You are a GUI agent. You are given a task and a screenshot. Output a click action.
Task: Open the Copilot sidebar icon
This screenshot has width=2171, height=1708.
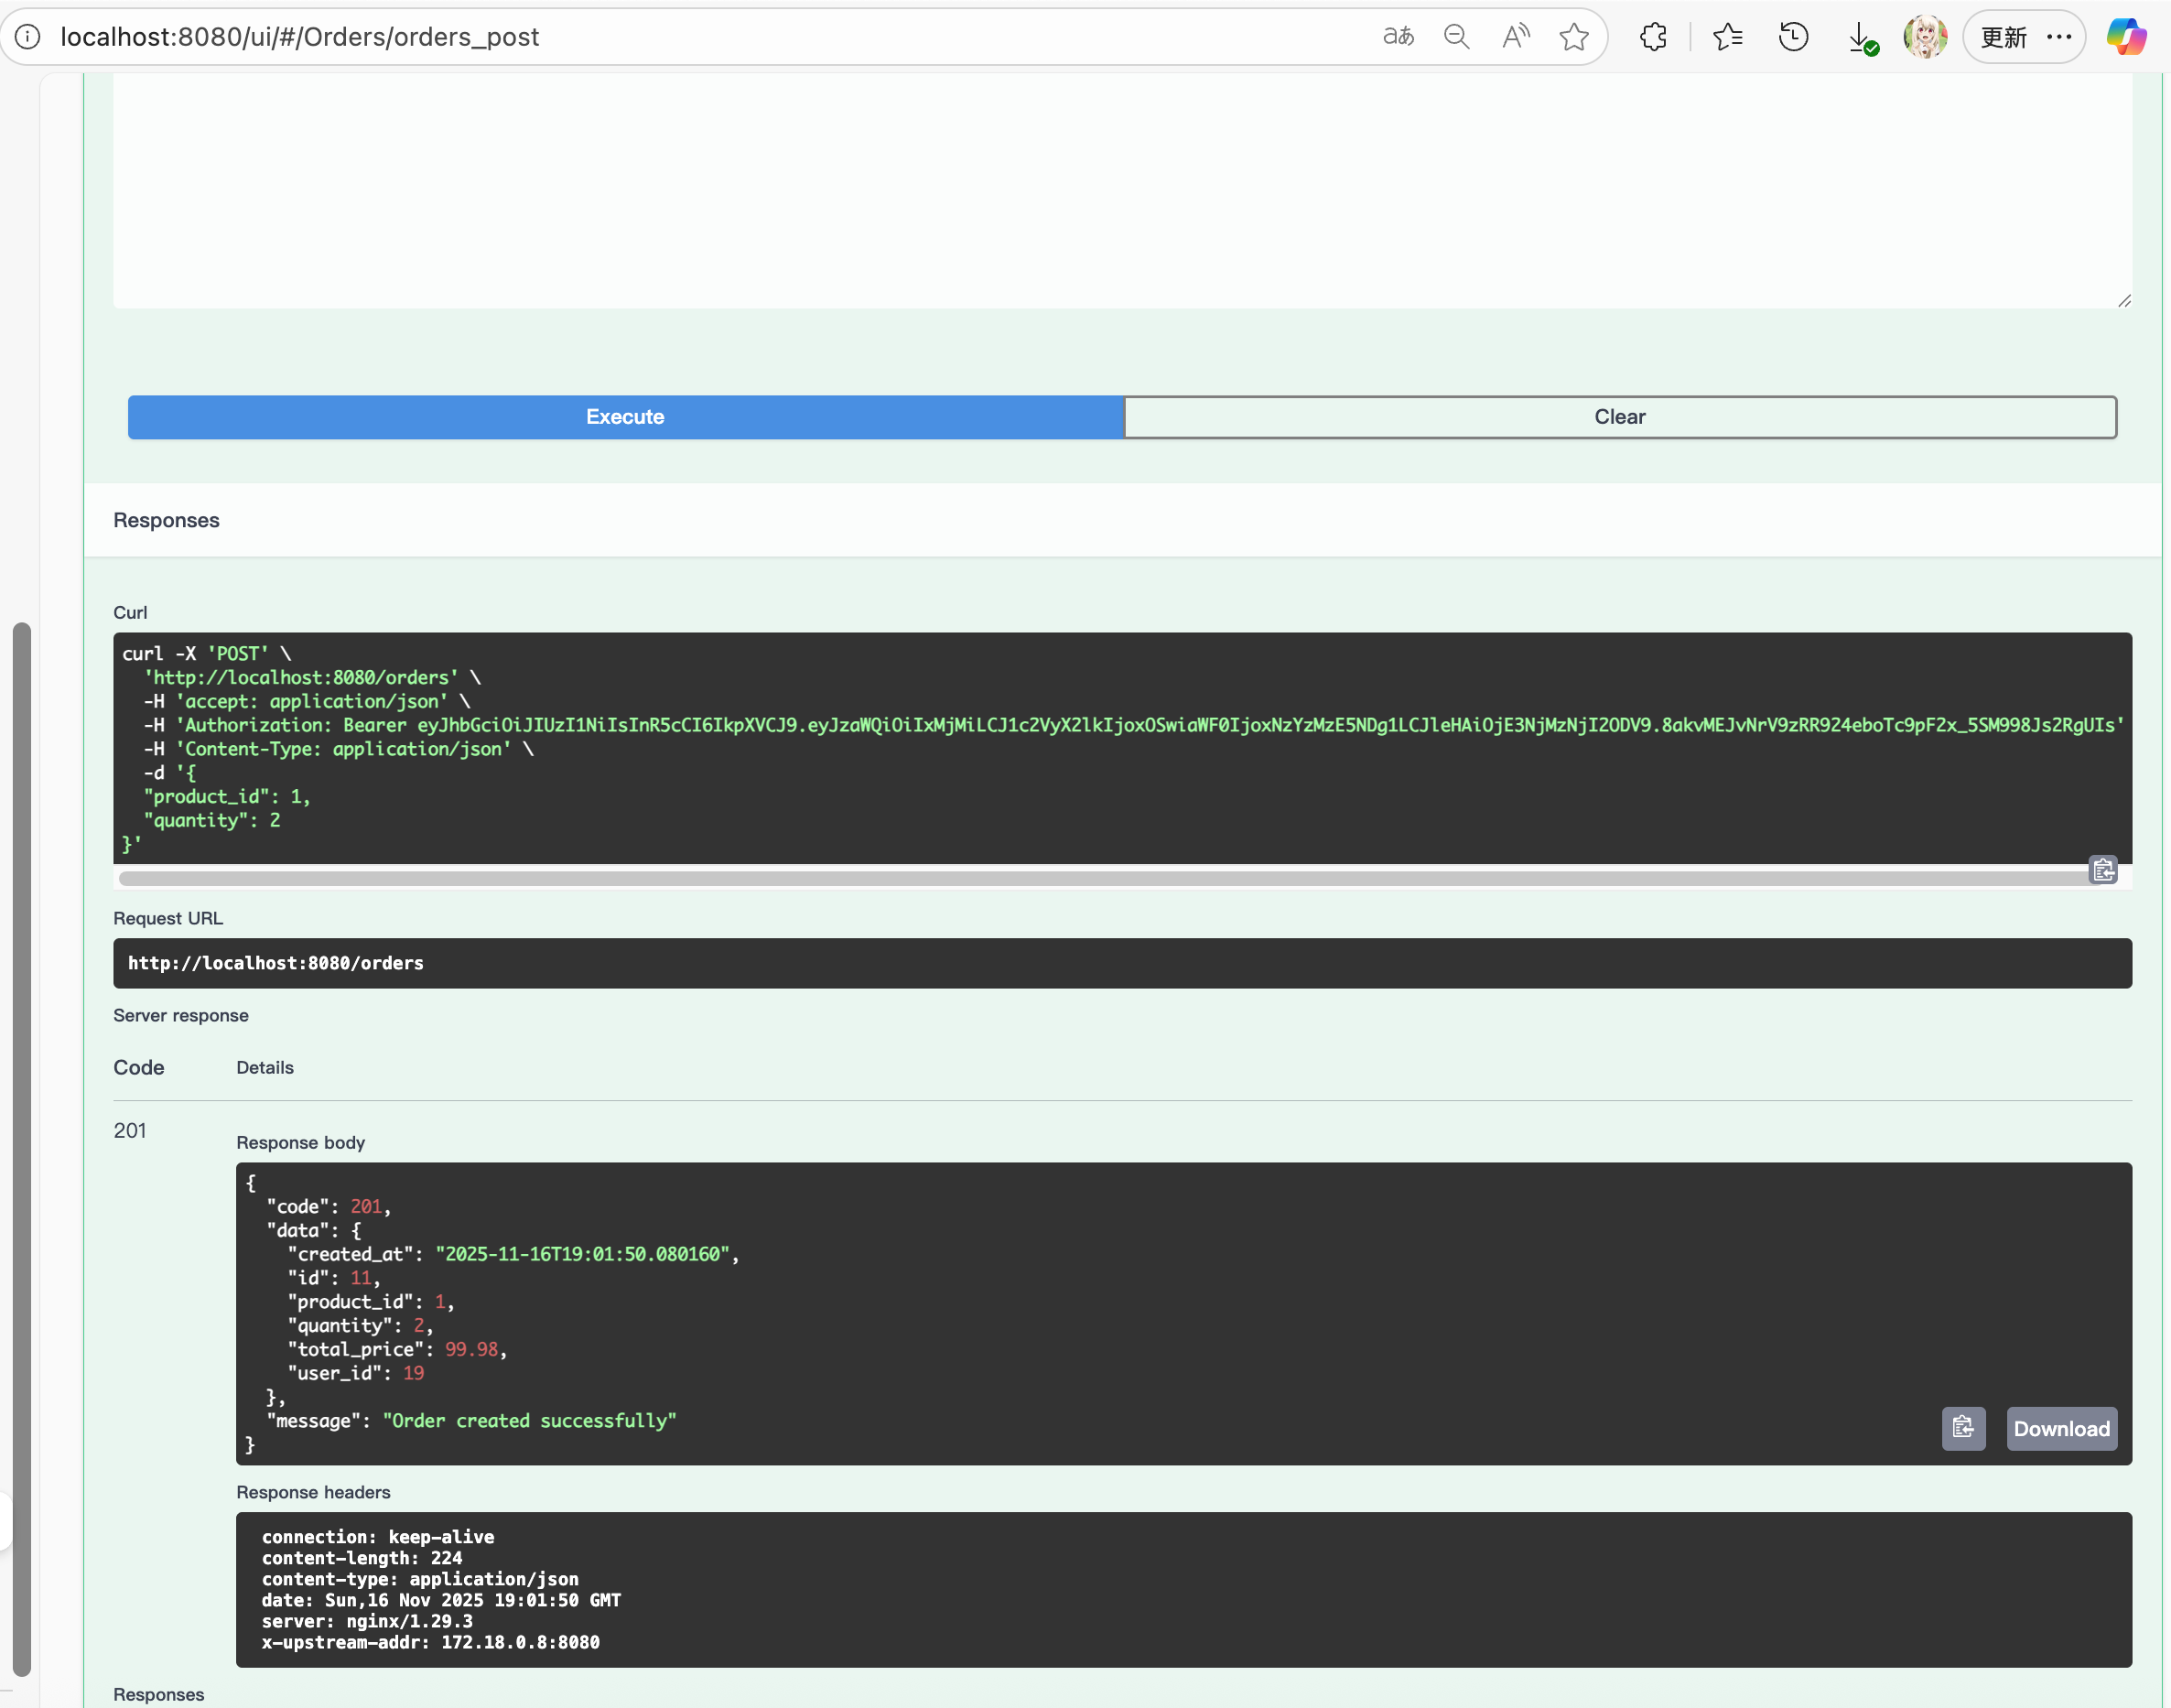click(2126, 37)
